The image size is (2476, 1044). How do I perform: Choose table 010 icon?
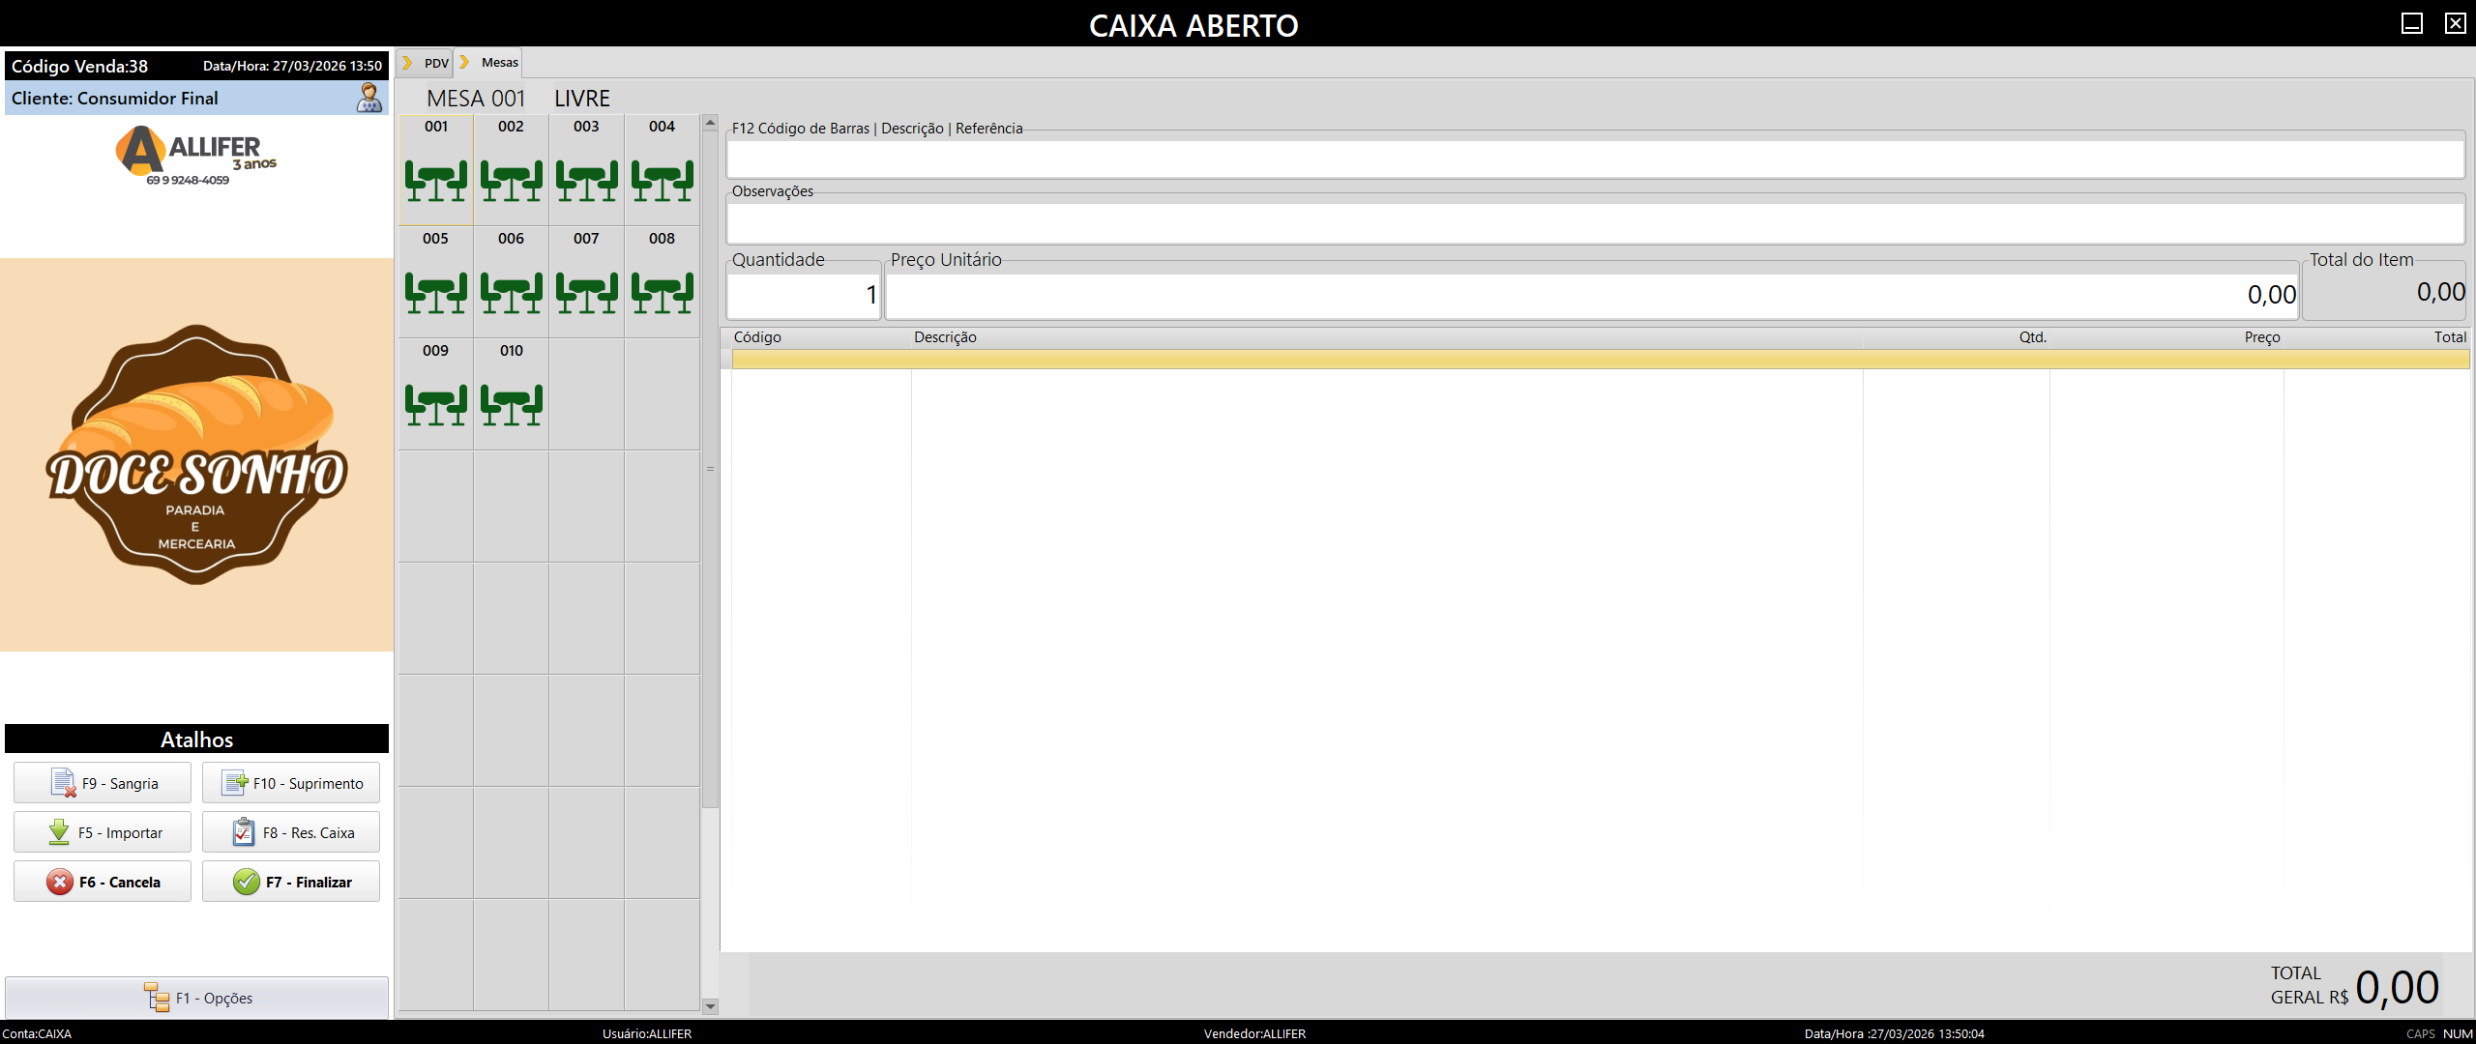coord(511,404)
